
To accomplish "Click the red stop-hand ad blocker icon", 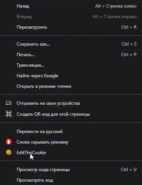I will tap(9, 142).
